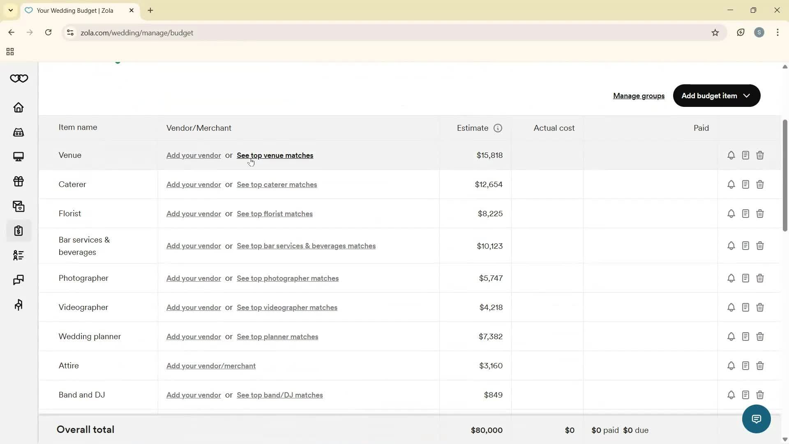Select the venues icon in sidebar
This screenshot has height=444, width=789.
coord(18,132)
